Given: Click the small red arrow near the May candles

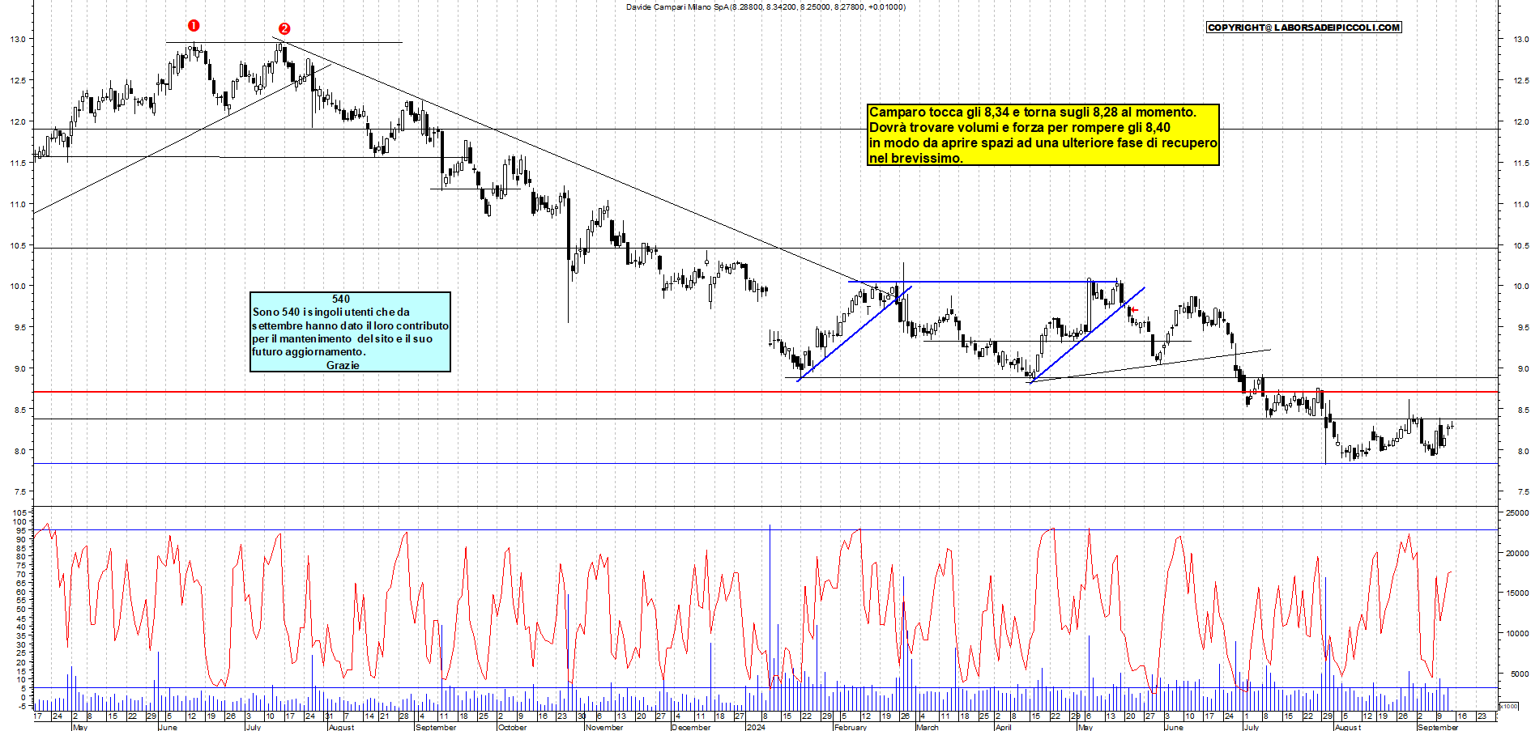Looking at the screenshot, I should click(x=1135, y=309).
